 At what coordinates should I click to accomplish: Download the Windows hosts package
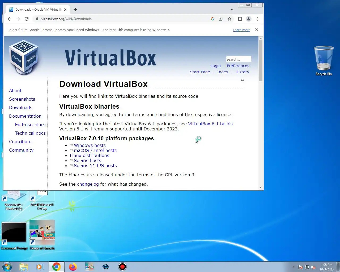tap(90, 145)
